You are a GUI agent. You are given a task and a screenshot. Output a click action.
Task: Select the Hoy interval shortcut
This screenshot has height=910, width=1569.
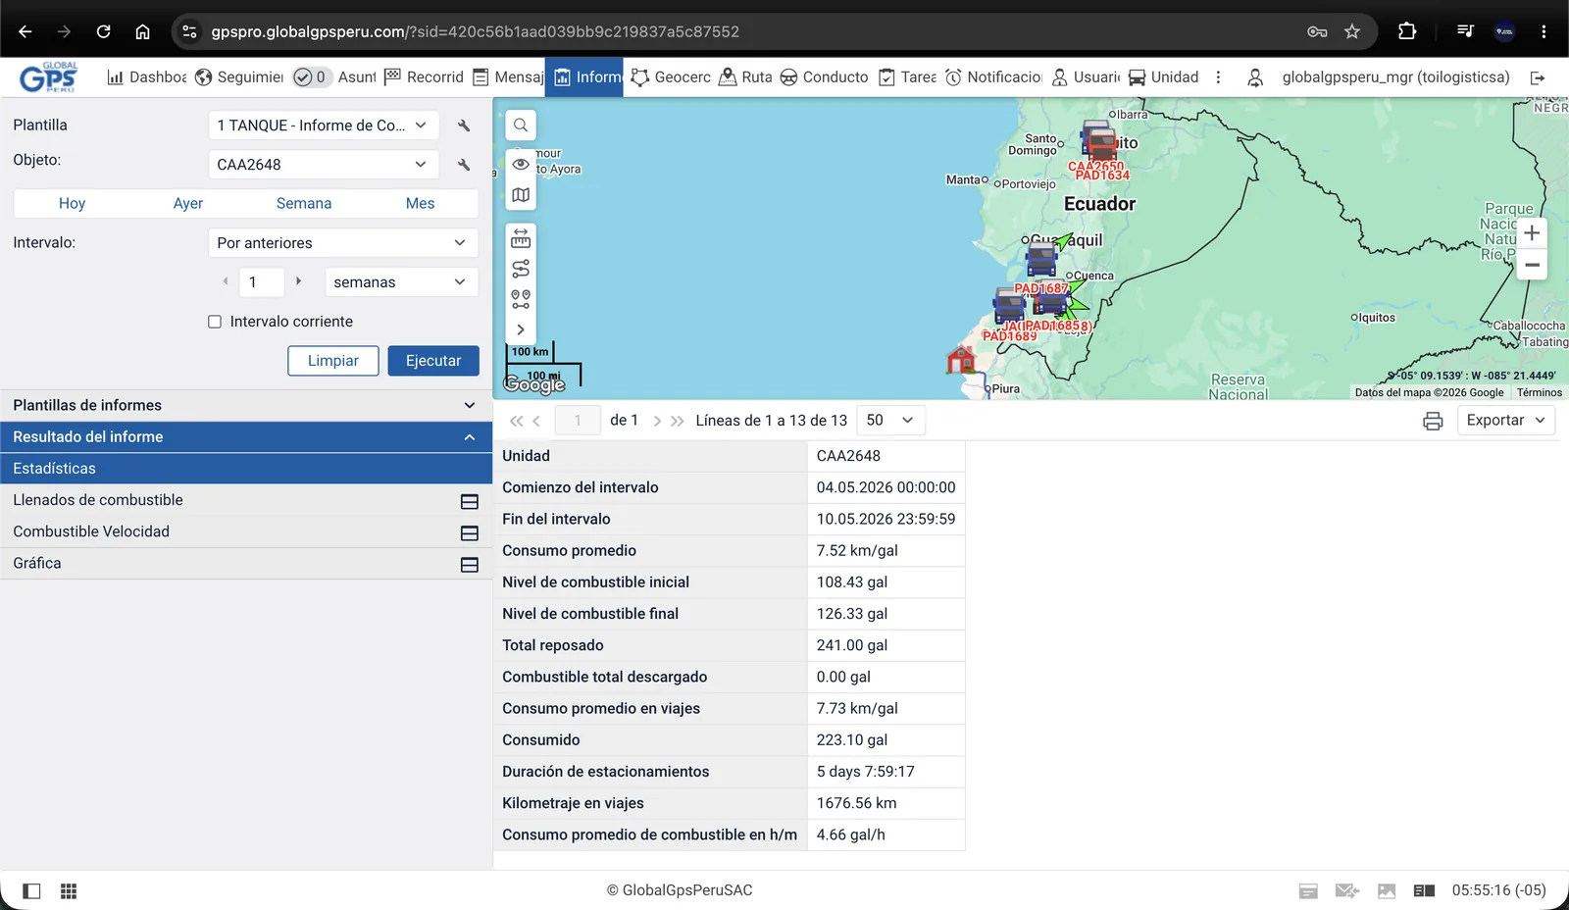point(72,203)
